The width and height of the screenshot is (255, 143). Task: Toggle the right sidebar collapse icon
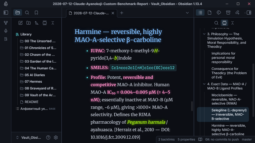click(249, 13)
